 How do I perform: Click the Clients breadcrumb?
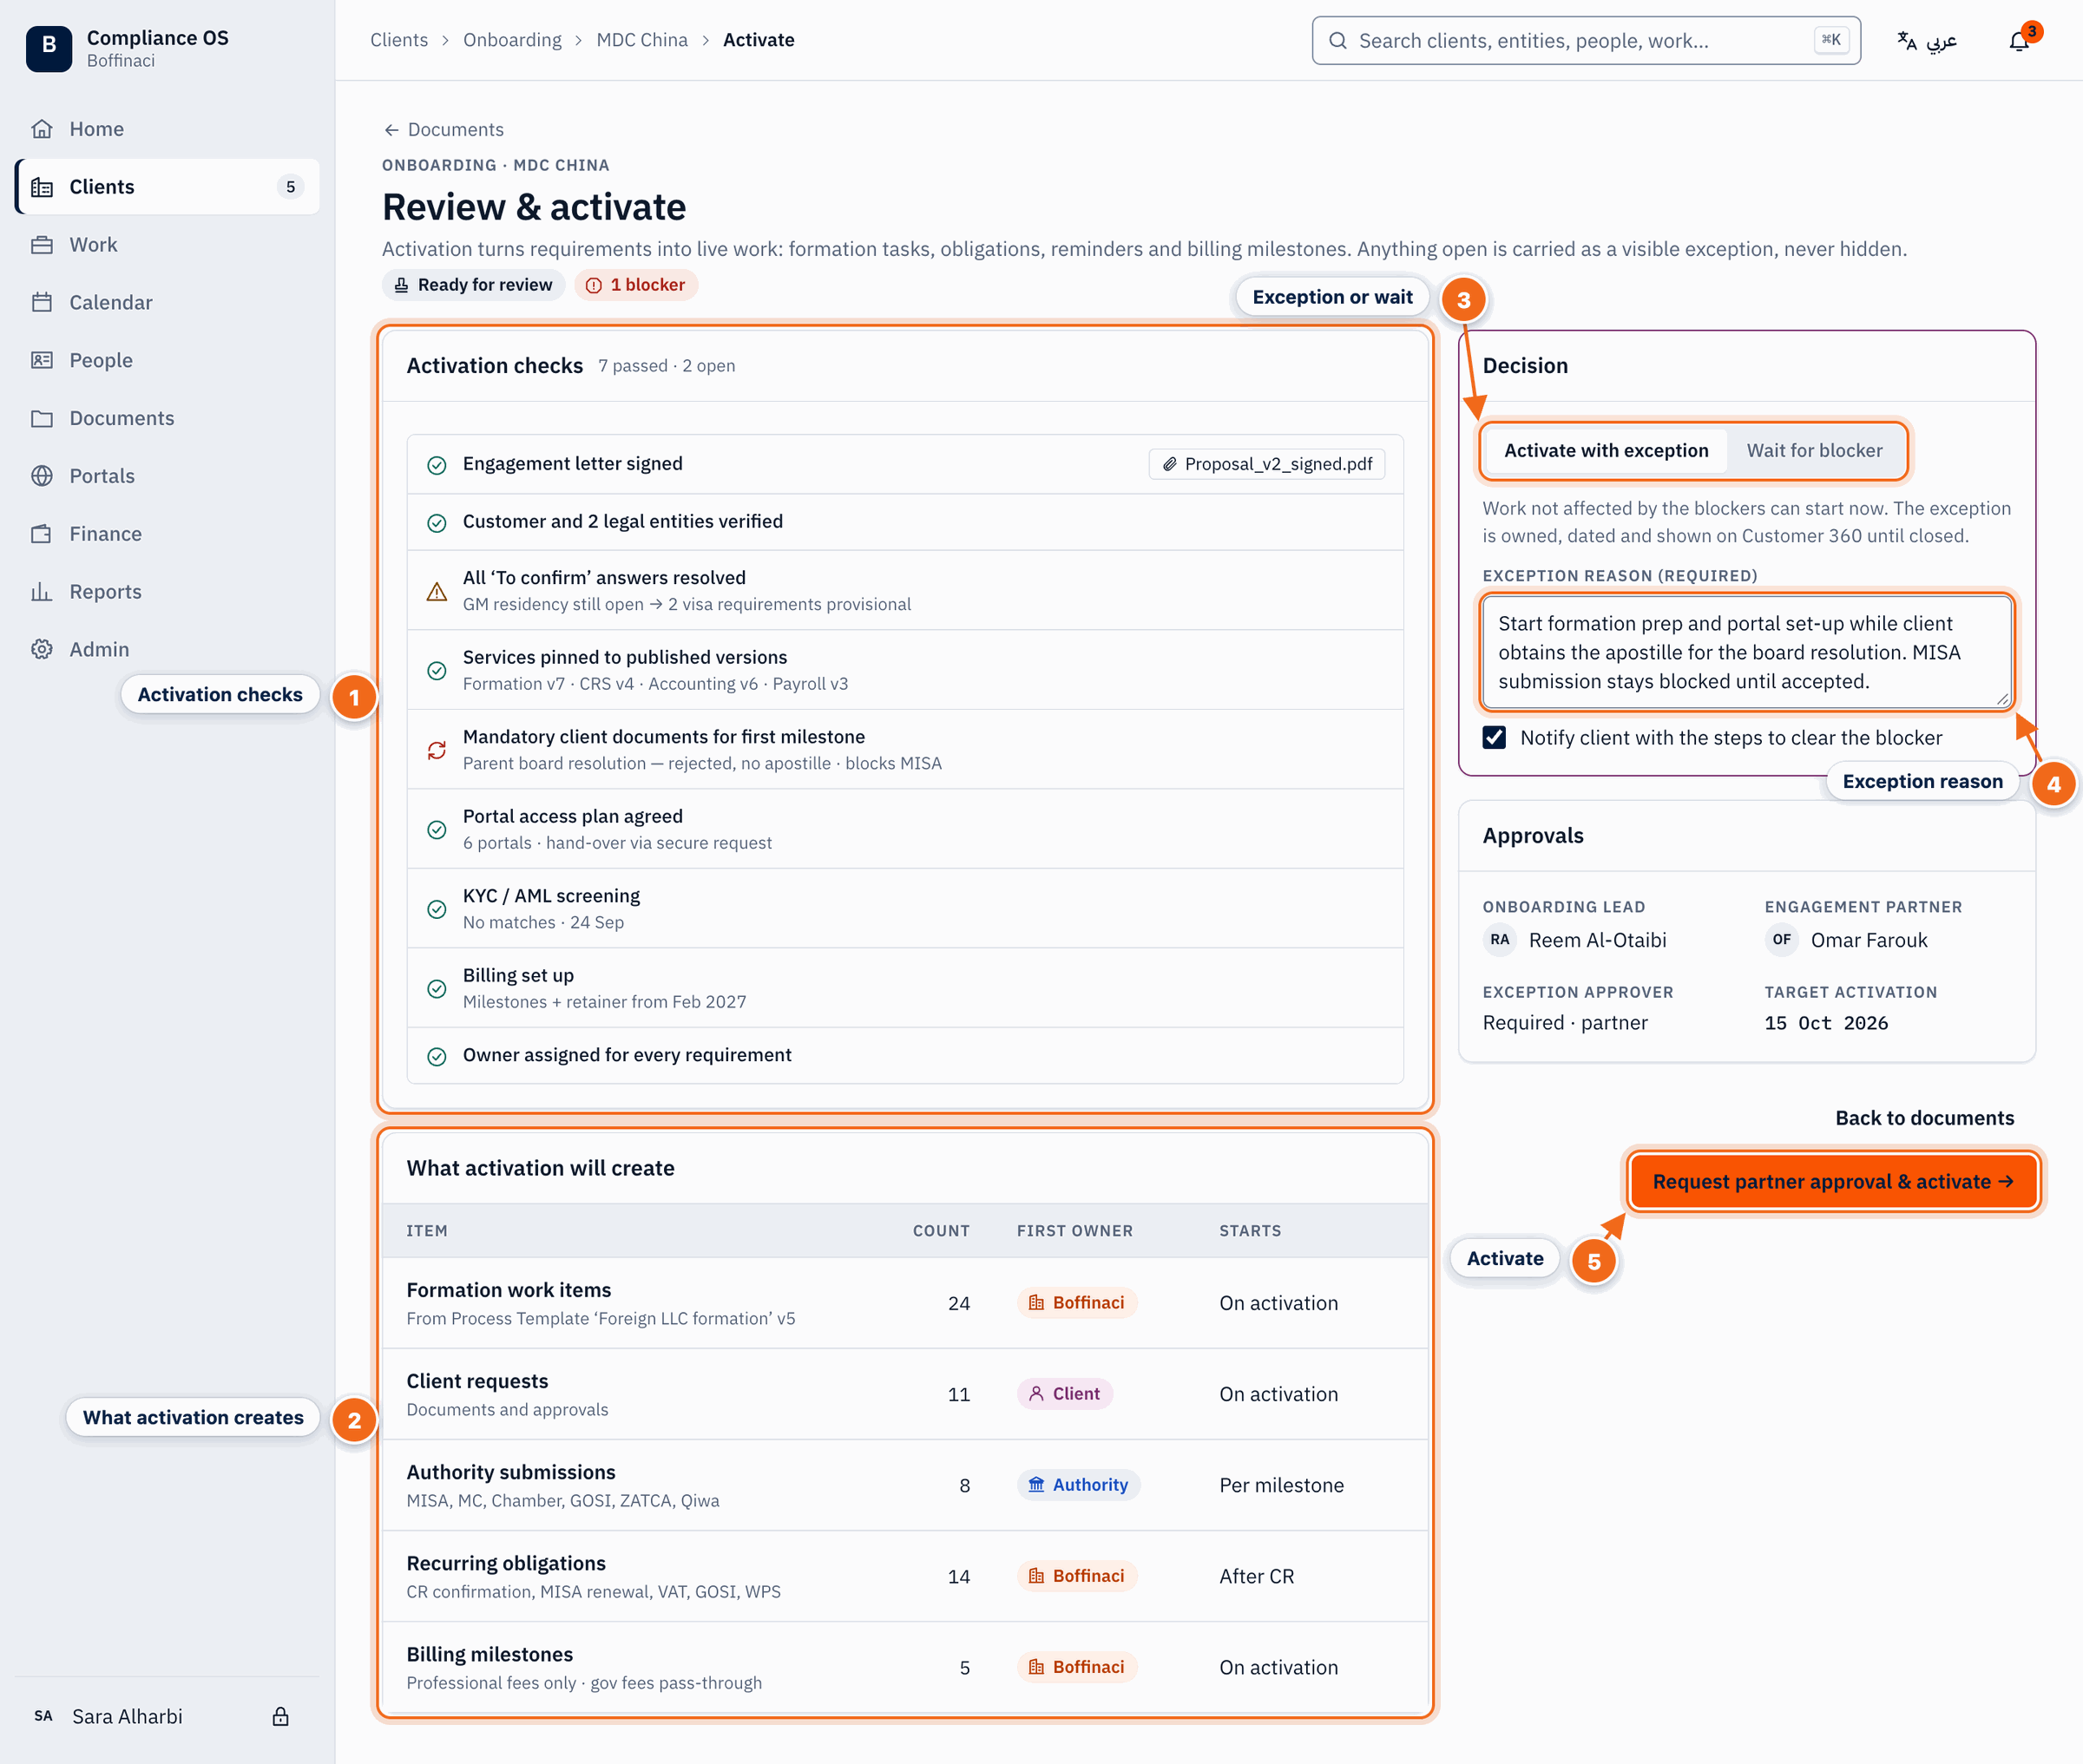point(399,40)
